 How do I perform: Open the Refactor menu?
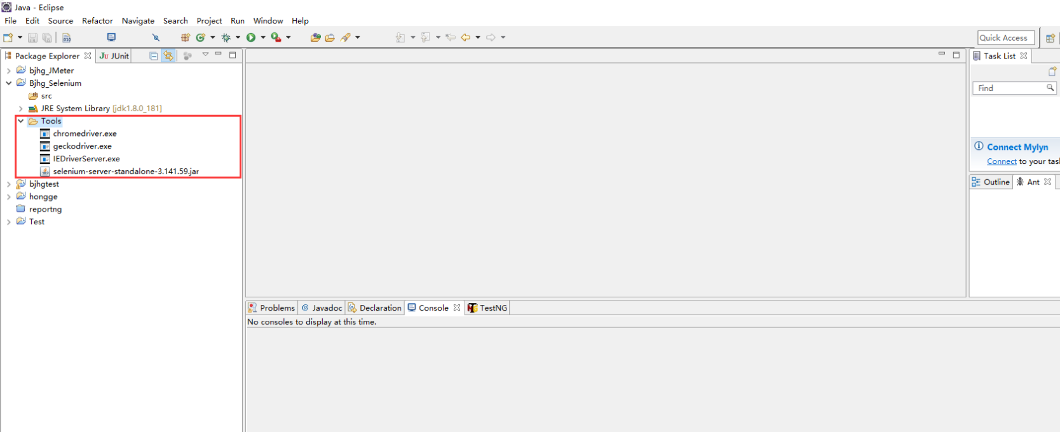(x=97, y=21)
